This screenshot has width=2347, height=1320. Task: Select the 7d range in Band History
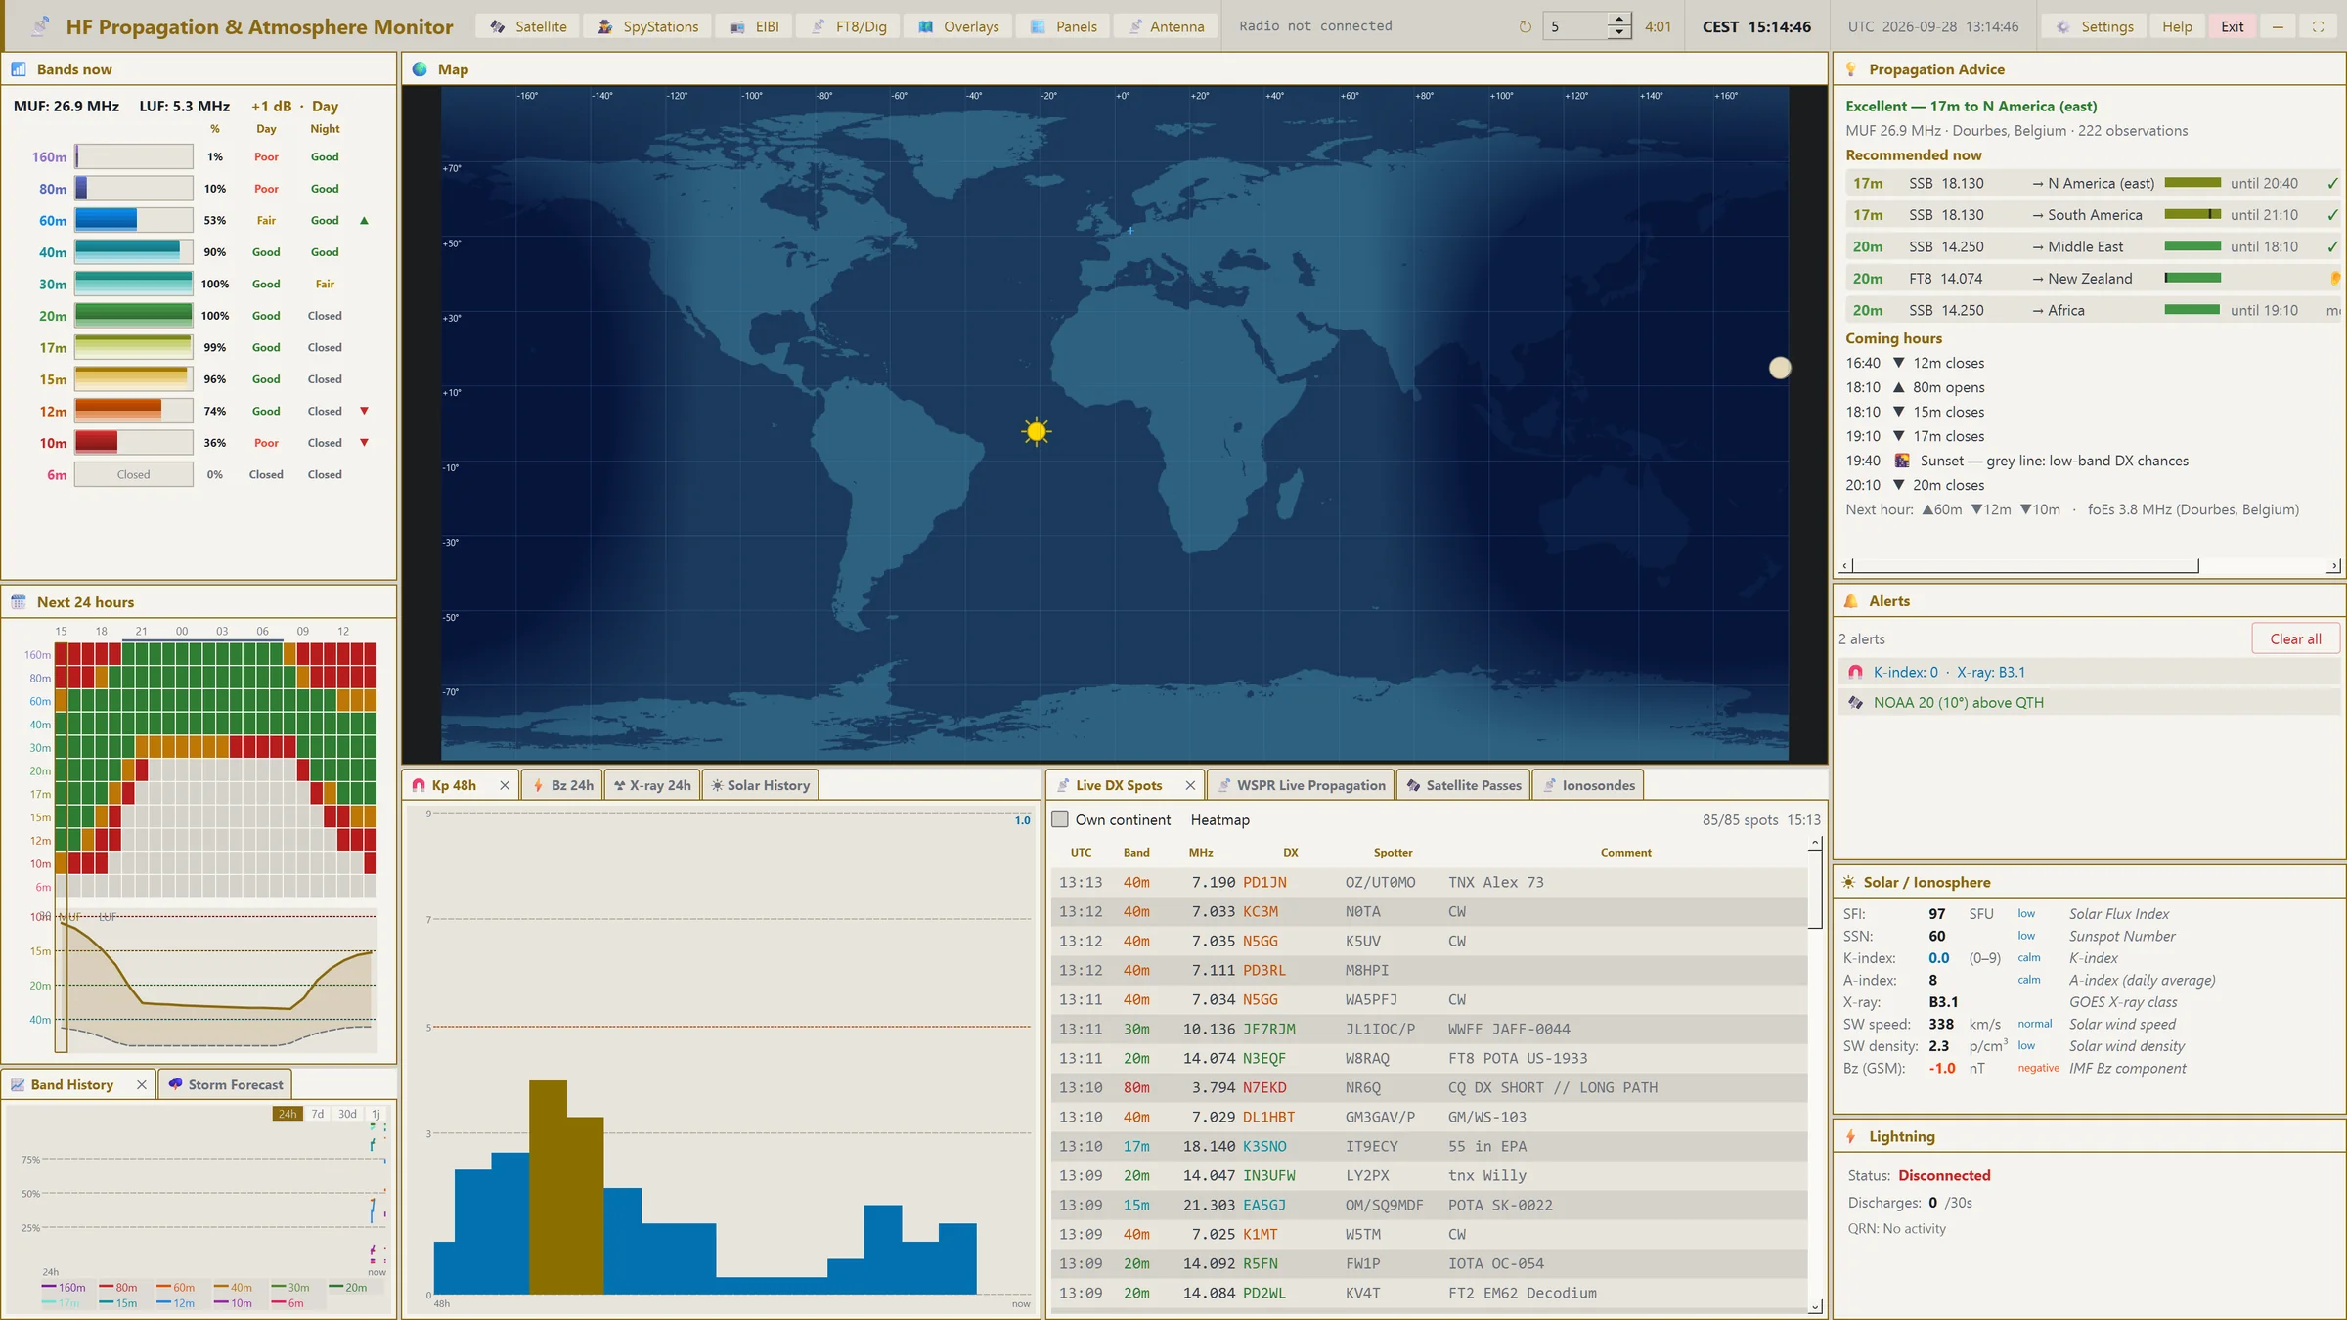317,1114
